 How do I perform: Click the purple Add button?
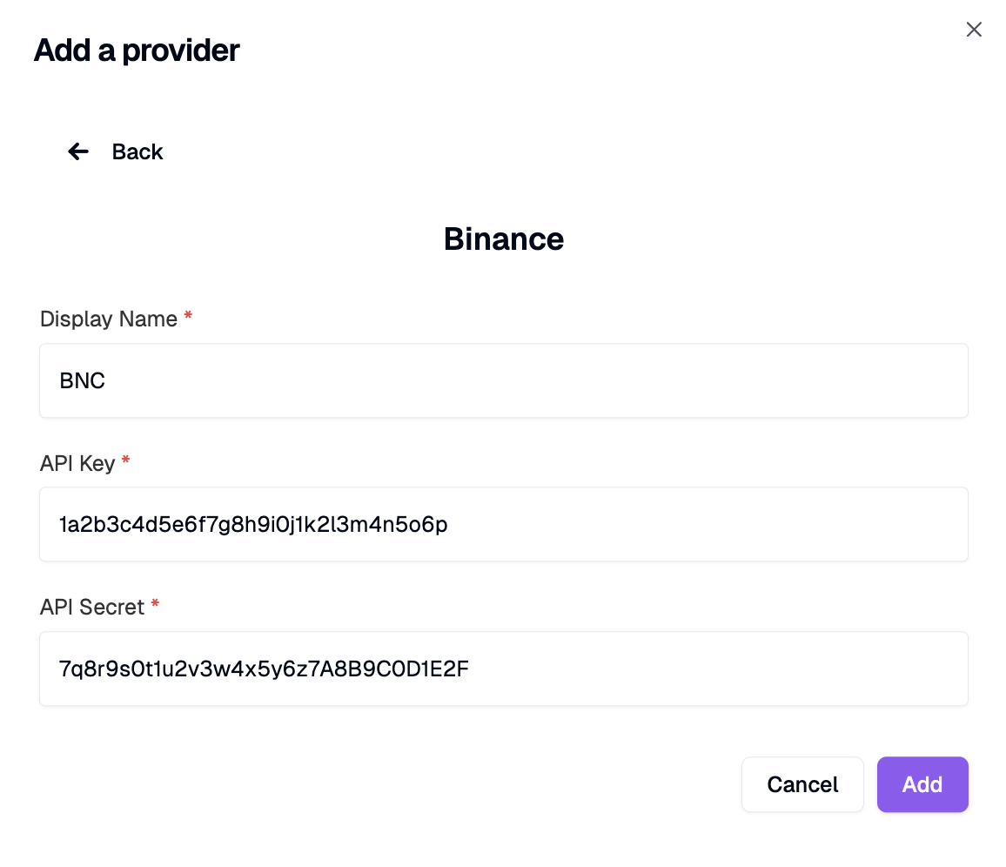(922, 784)
